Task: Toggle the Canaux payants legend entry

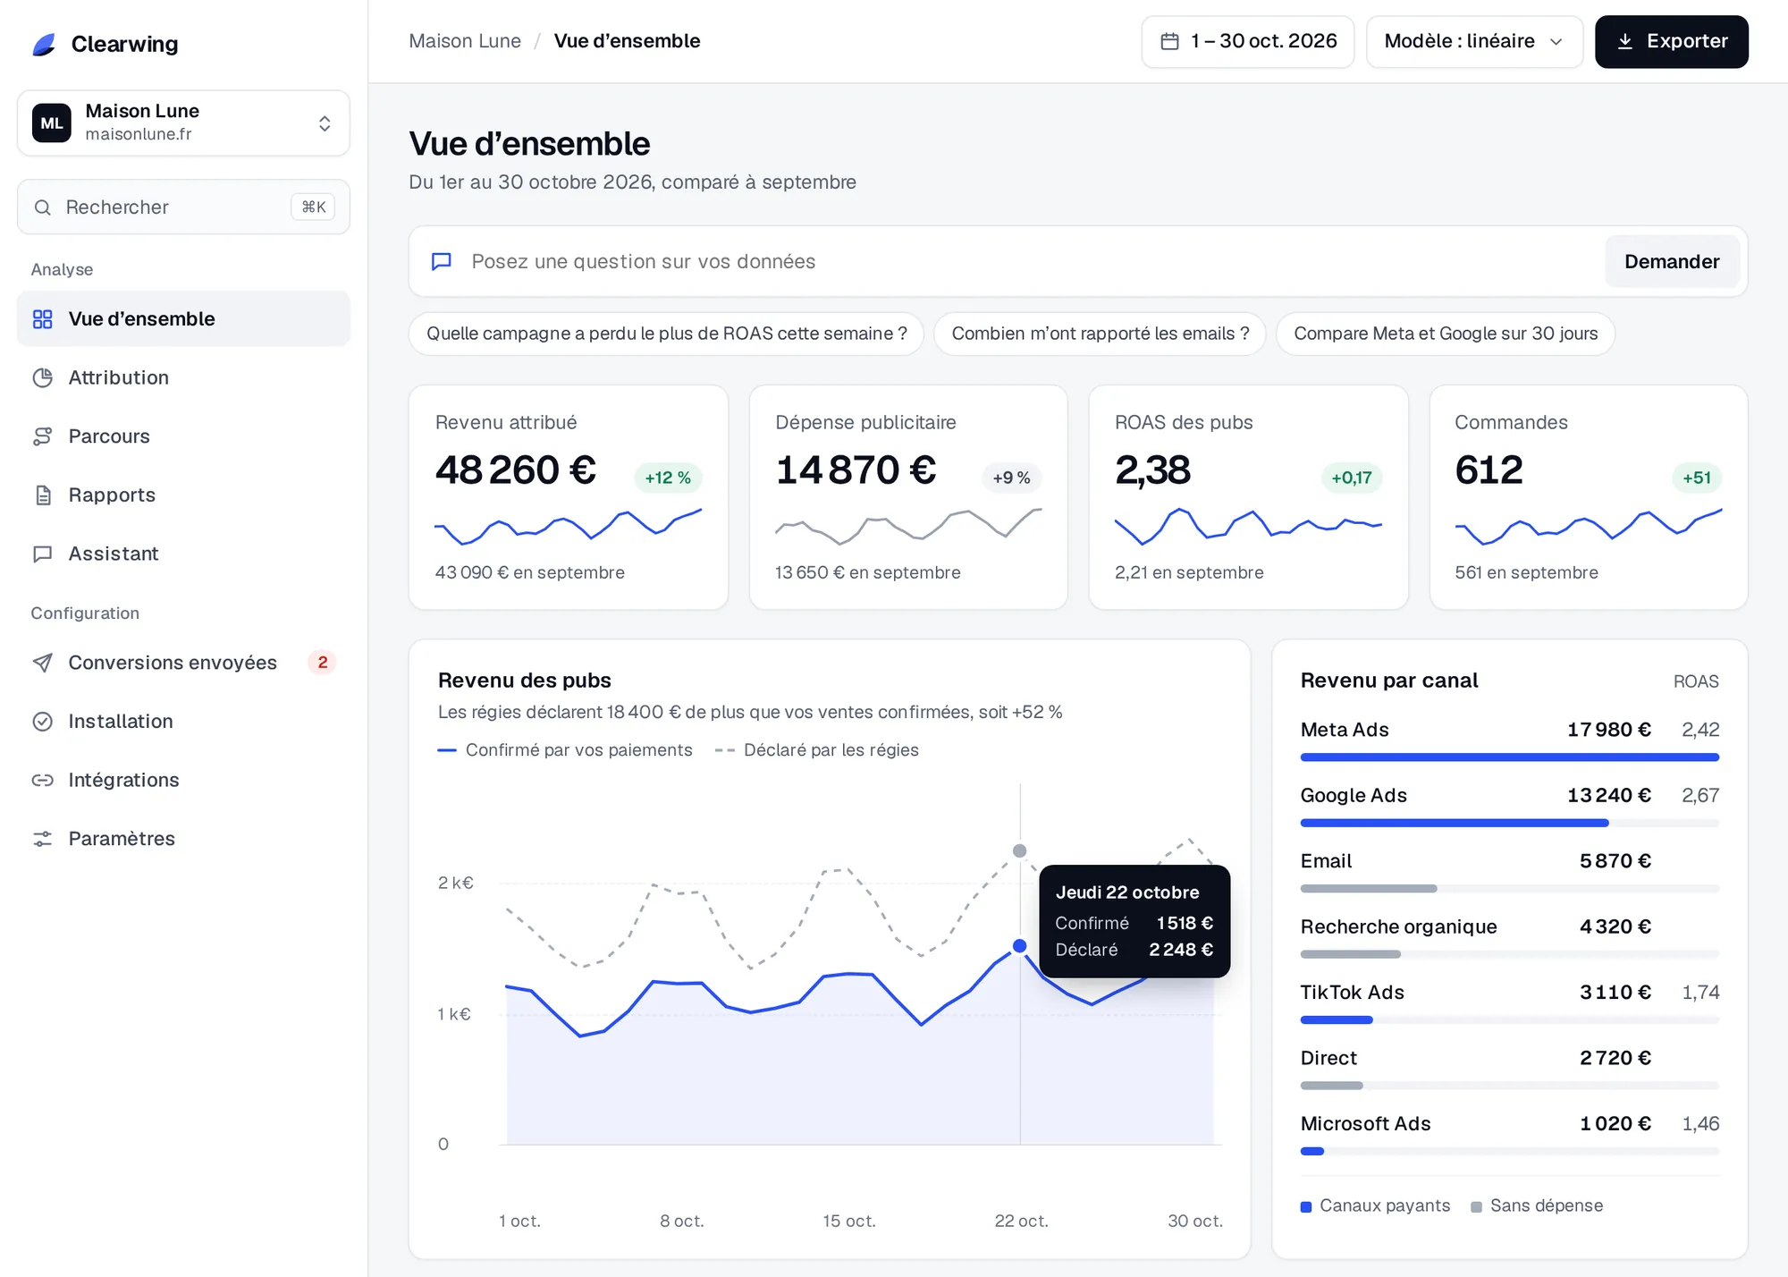Action: [1375, 1205]
